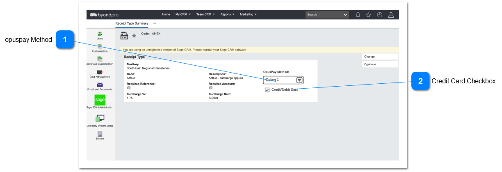Open the Team CRM menu
Screen dimensions: 502x172
[x=205, y=14]
